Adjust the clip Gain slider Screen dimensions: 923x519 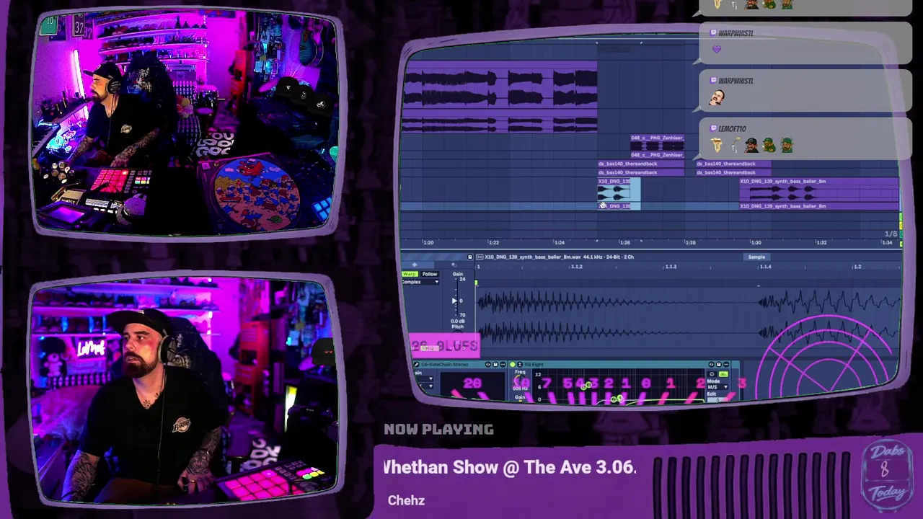456,297
